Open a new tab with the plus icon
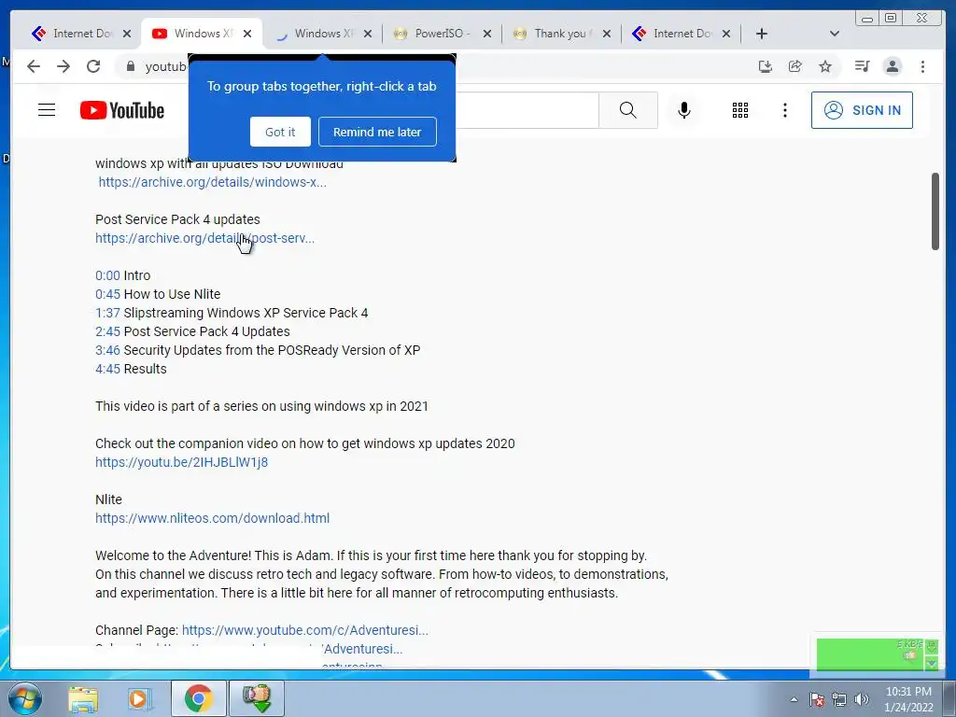Viewport: 956px width, 717px height. tap(762, 34)
